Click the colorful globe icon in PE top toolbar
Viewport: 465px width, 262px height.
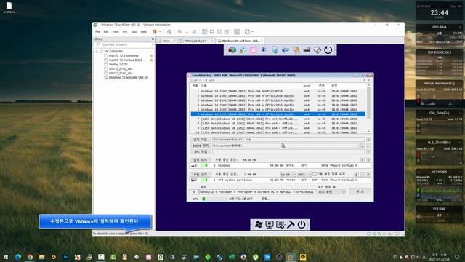232,50
